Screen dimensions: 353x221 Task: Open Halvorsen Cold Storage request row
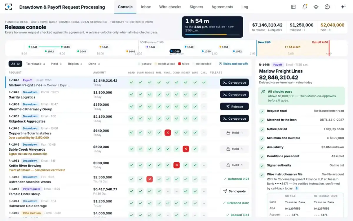tap(128, 203)
